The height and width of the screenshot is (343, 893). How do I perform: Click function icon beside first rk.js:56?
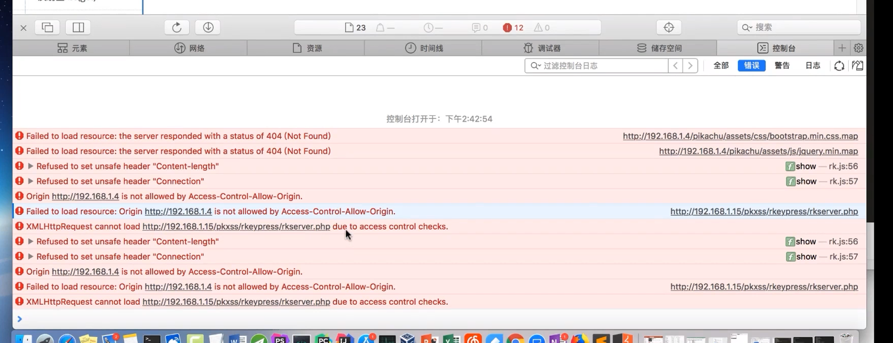(x=790, y=166)
